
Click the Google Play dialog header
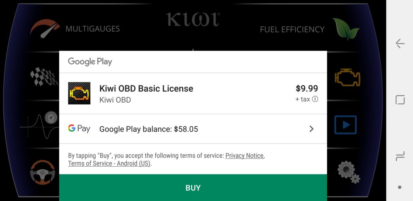coord(193,62)
